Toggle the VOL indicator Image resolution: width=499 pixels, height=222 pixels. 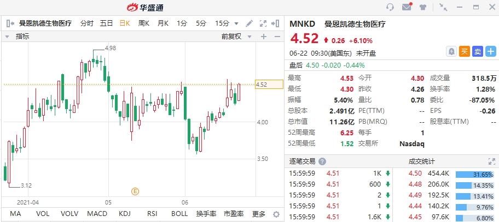(43, 214)
